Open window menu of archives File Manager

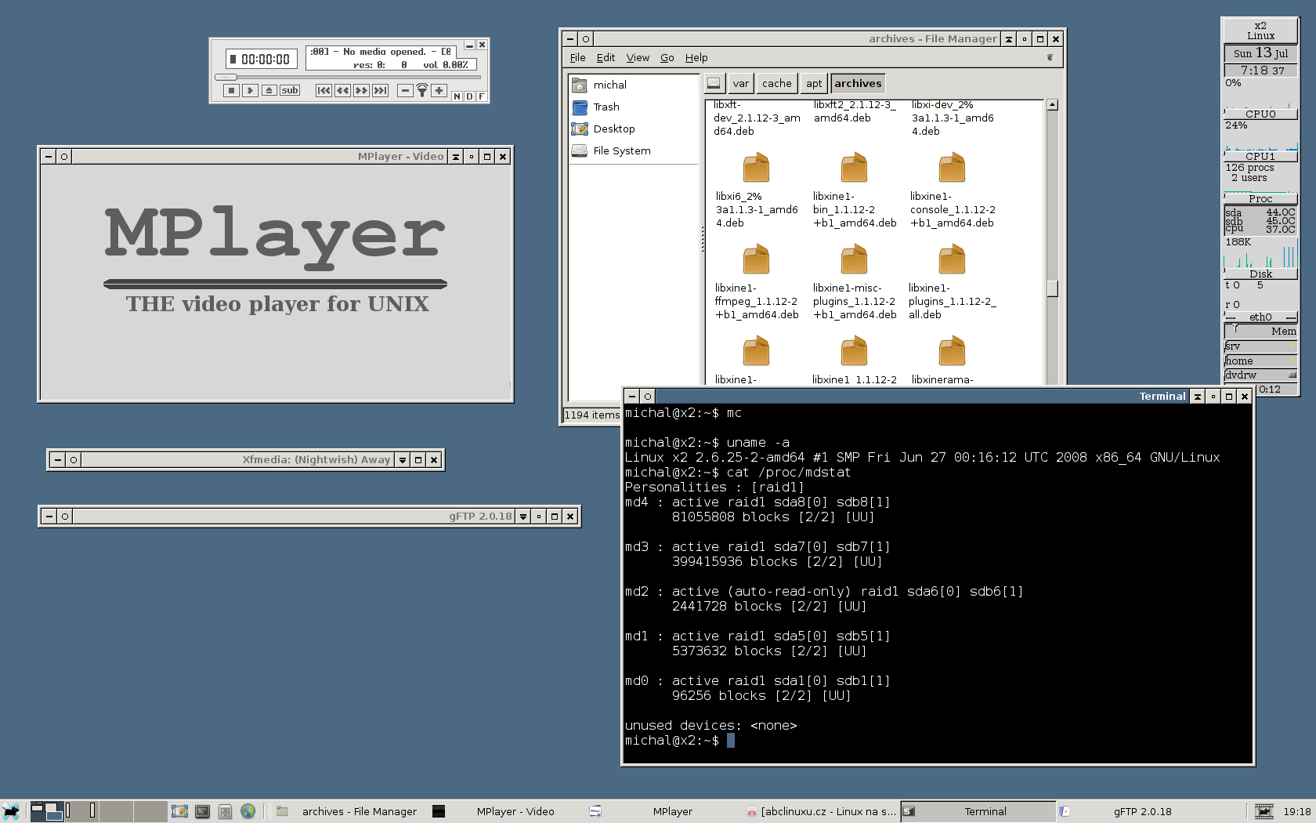tap(570, 39)
